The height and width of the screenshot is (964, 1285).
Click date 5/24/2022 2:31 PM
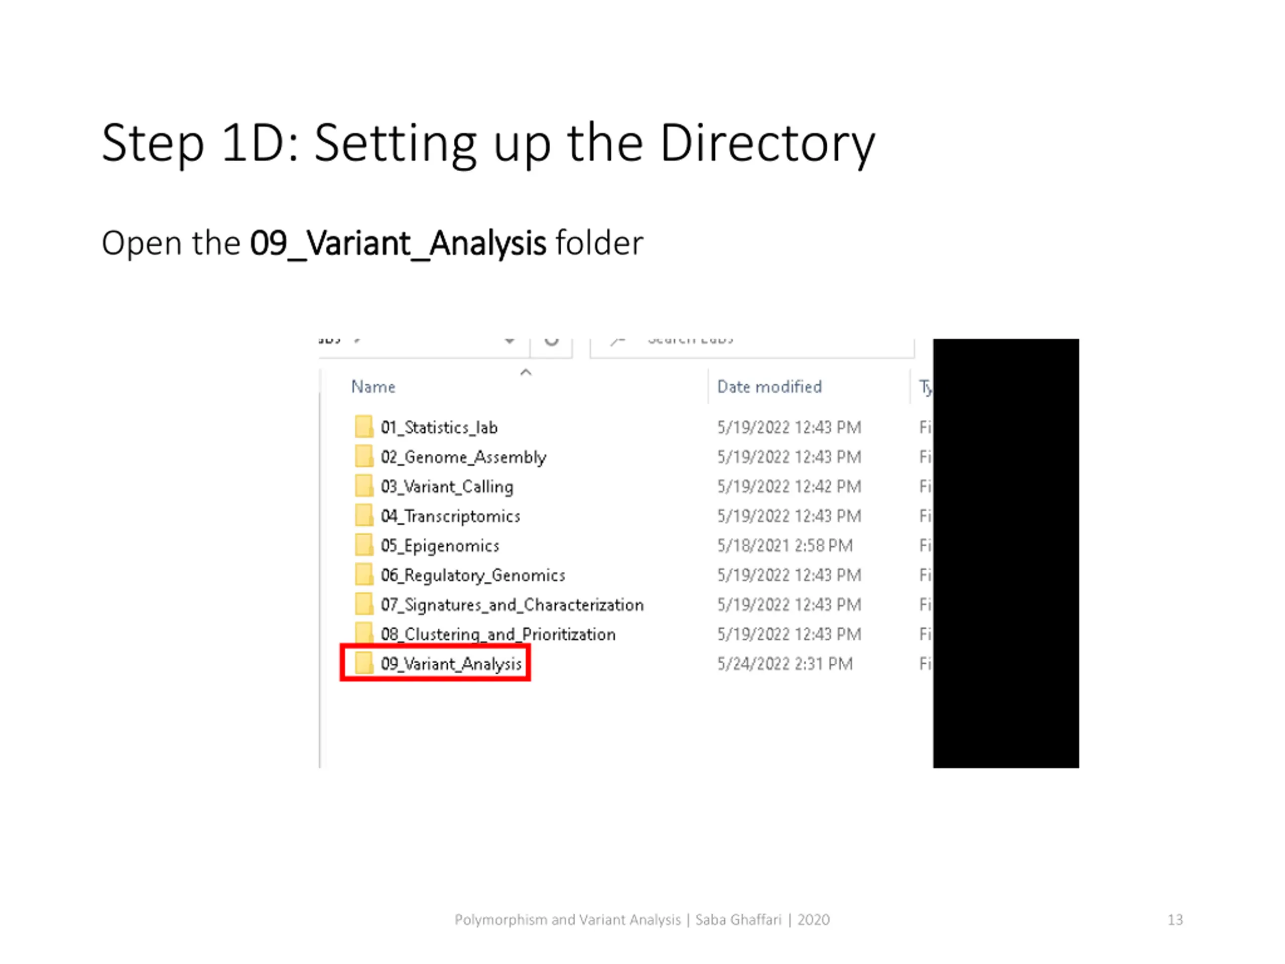pos(785,663)
